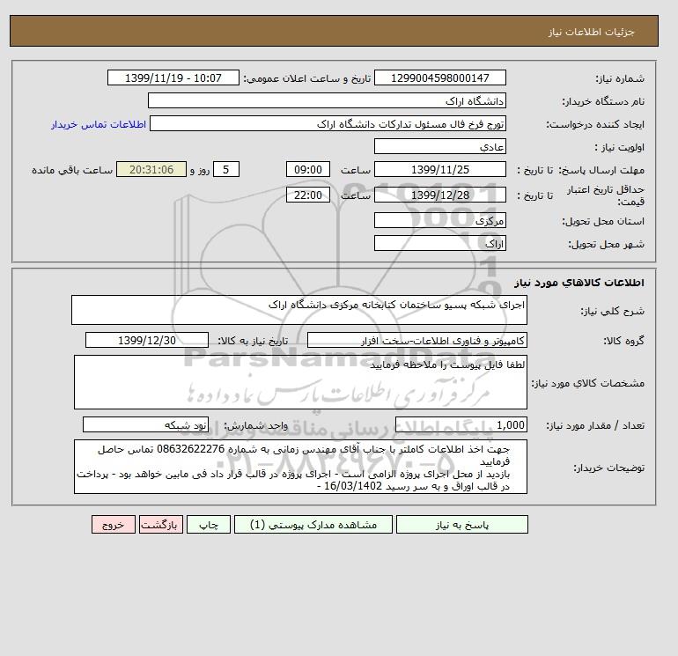
Task: Click the header title جزئیات اطلاعات نیاز
Action: pos(591,32)
